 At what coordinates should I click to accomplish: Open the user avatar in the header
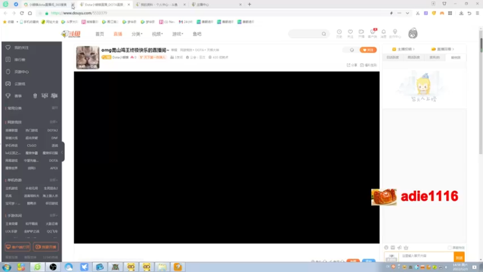413,33
